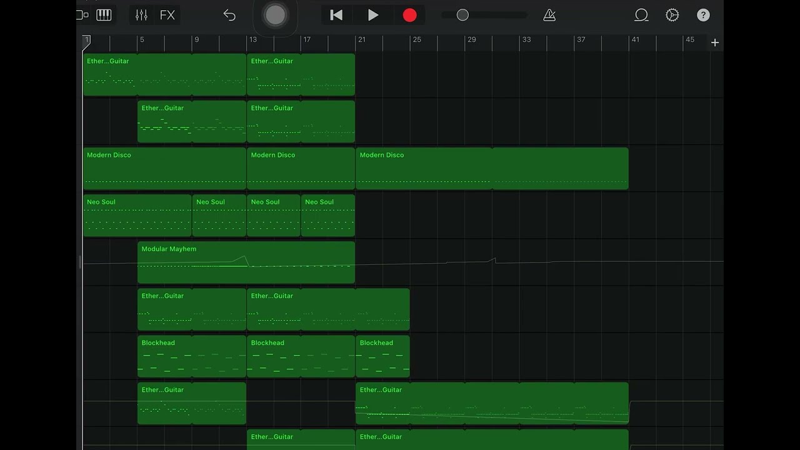Open the loop browser
This screenshot has height=450, width=800.
[641, 15]
